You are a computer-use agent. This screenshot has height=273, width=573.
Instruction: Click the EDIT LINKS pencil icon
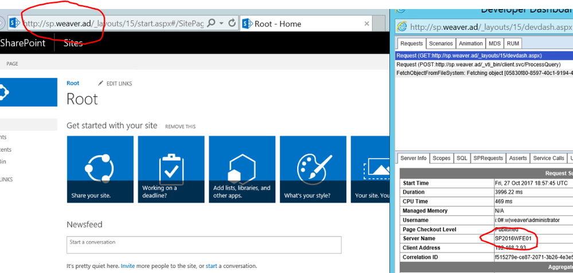[x=100, y=84]
